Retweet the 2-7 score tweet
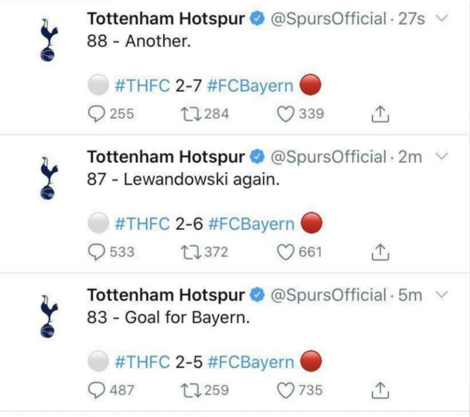The width and height of the screenshot is (470, 417). [x=191, y=114]
